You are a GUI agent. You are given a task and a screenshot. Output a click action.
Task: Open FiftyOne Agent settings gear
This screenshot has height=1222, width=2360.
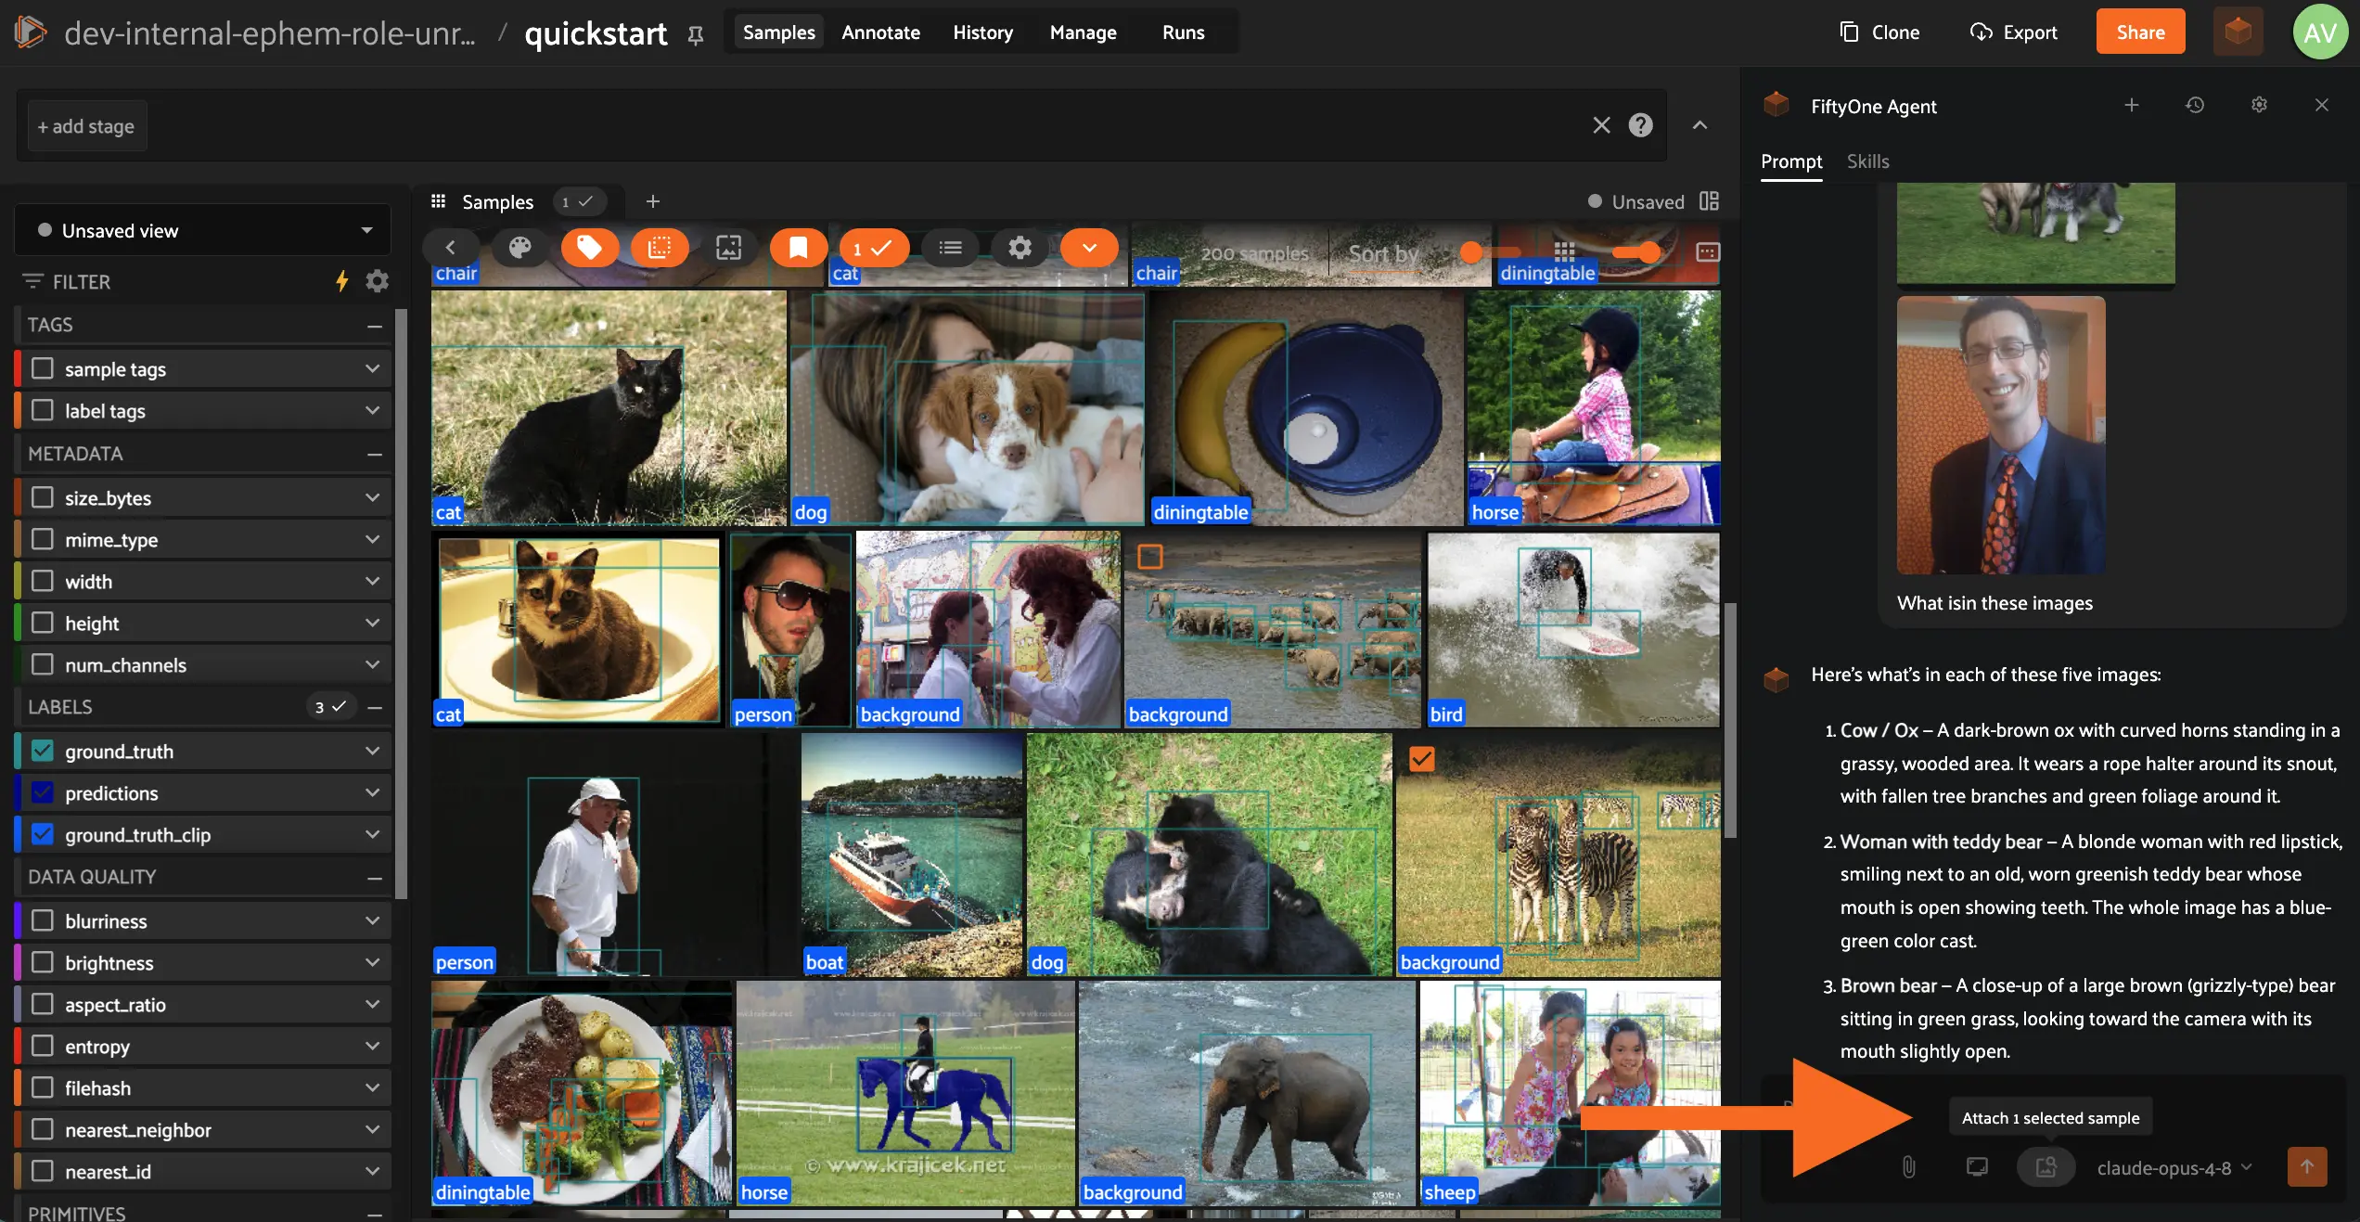click(2259, 106)
